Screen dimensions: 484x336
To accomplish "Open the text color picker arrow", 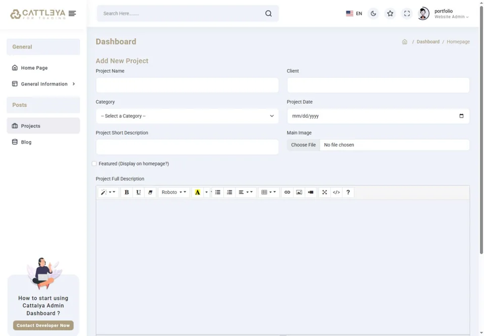I will (x=207, y=192).
